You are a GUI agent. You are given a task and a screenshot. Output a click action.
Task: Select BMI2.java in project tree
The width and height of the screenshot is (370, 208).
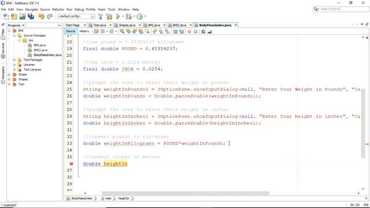pos(40,50)
